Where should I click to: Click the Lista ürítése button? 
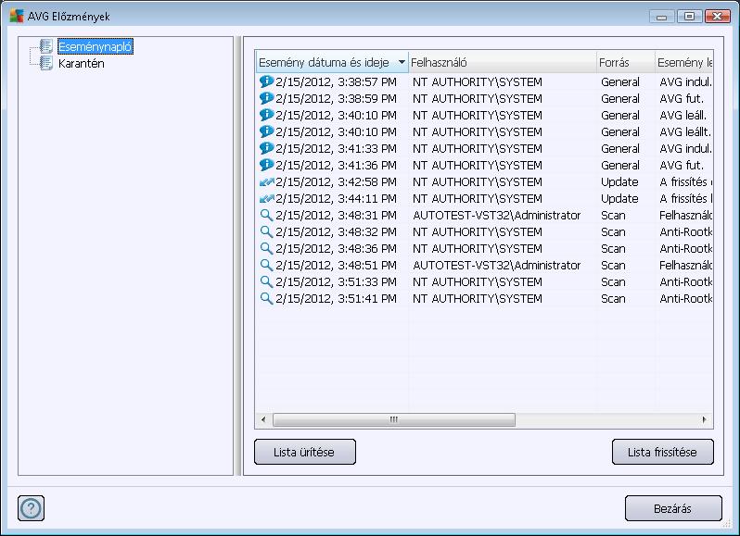coord(305,452)
